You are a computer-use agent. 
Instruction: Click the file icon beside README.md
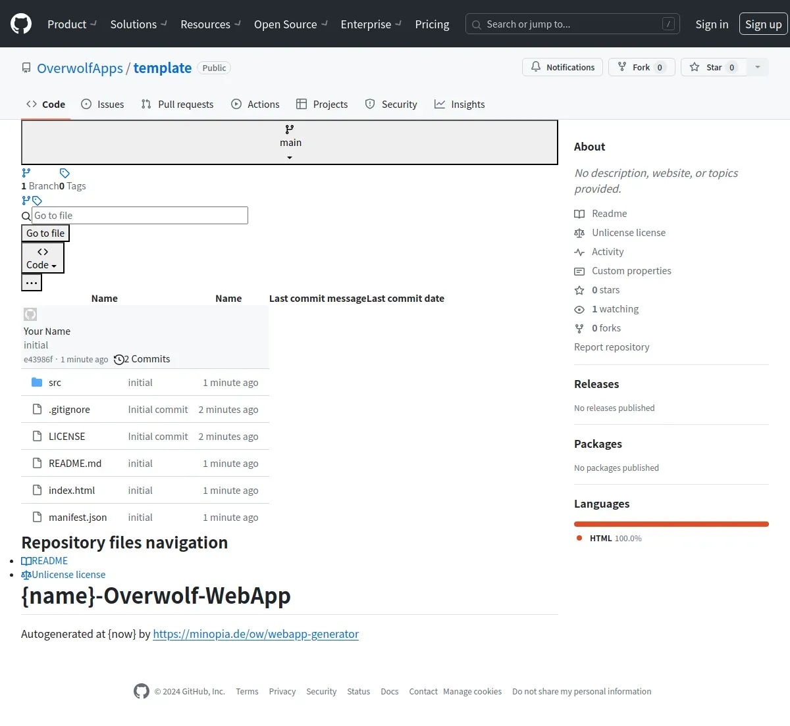(37, 463)
